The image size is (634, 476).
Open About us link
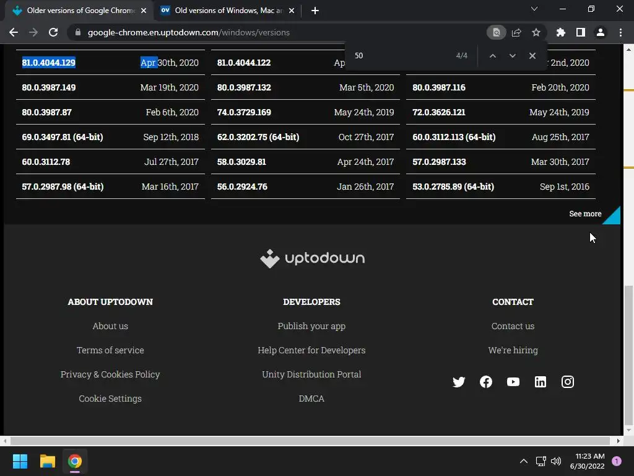tap(110, 326)
